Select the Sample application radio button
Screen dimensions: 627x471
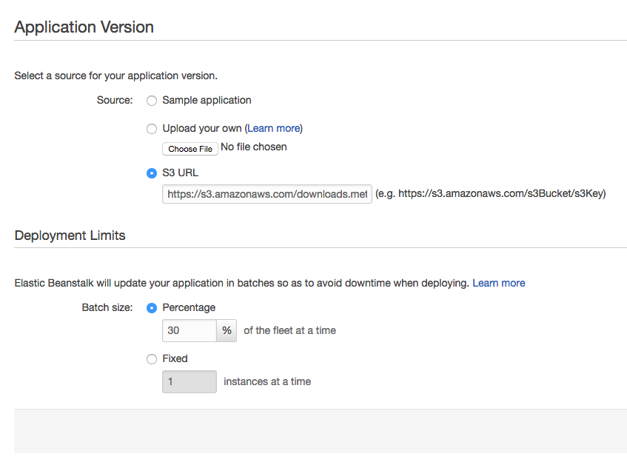coord(152,101)
